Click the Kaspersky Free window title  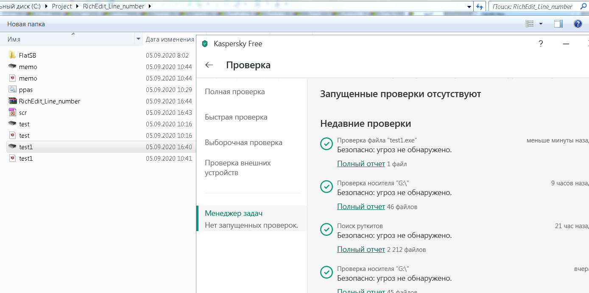238,44
